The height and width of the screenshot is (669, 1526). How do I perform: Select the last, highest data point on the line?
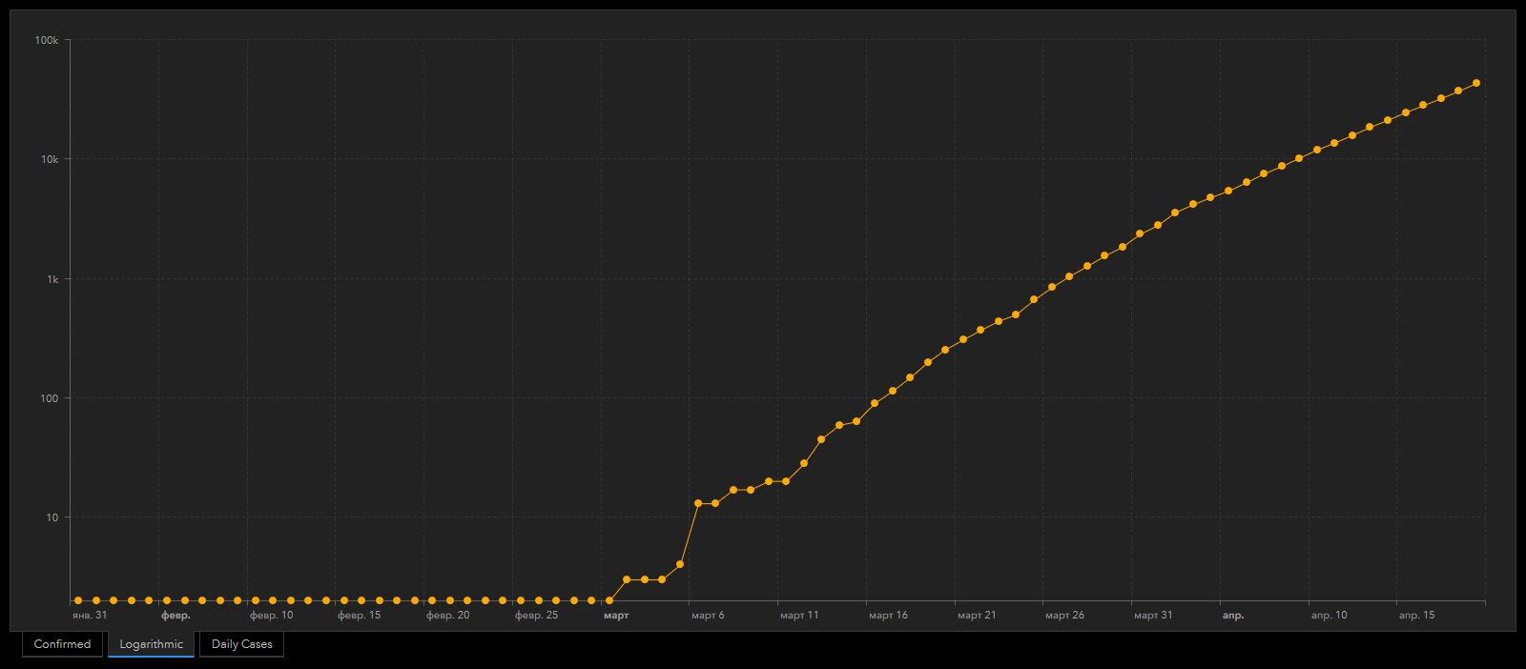pos(1476,83)
